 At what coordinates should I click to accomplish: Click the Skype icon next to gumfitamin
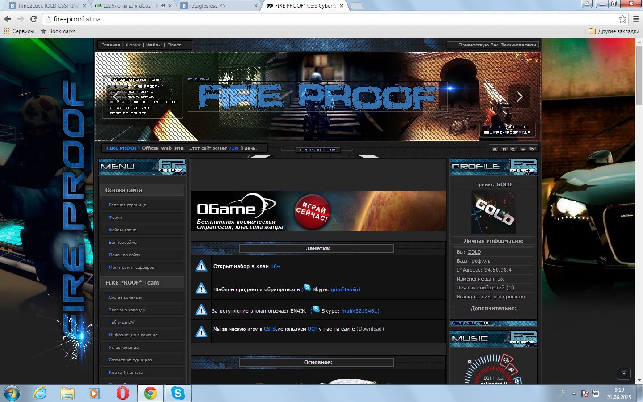coord(307,287)
